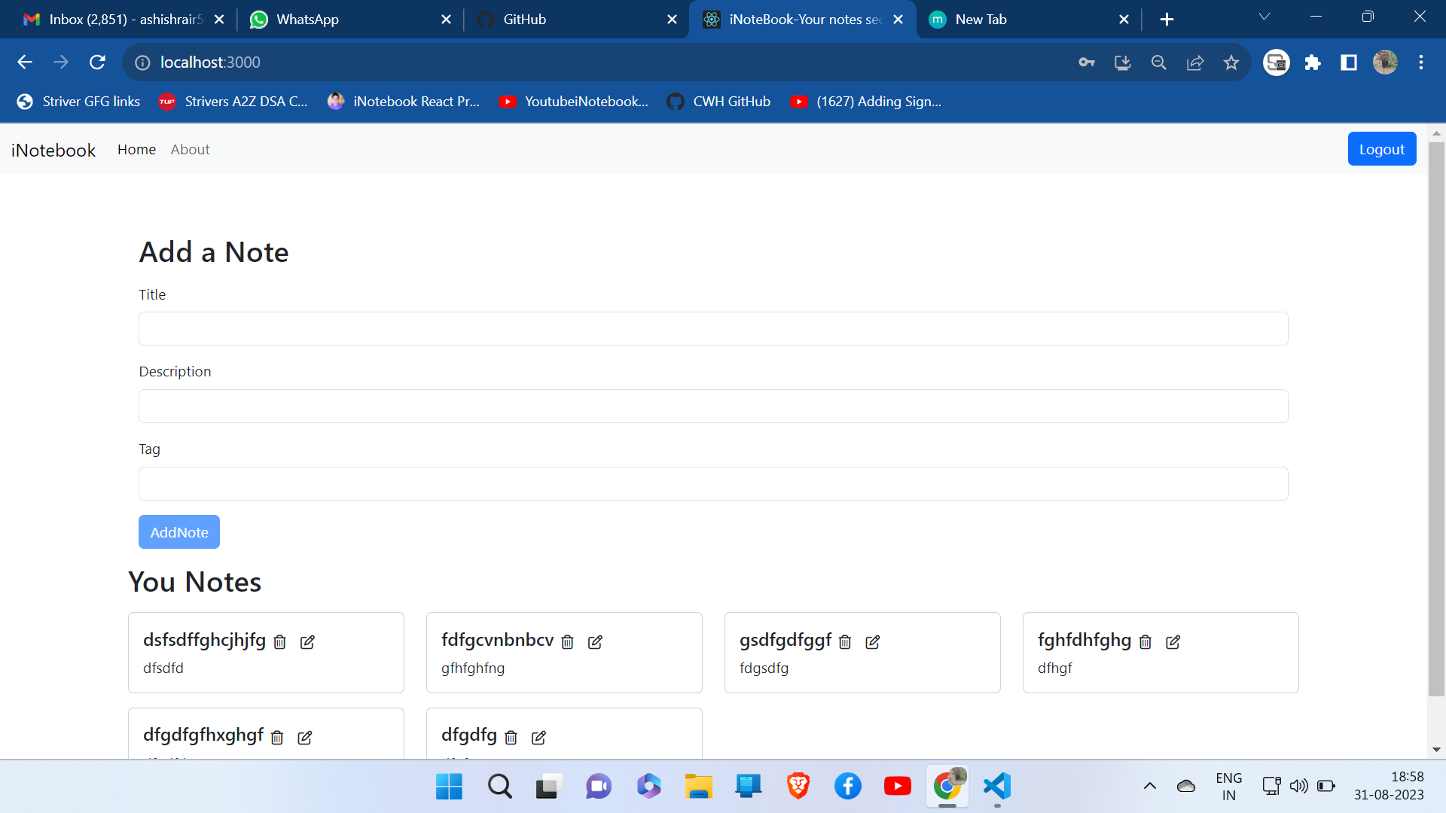
Task: Edit the dfgdfgfhxghgf note
Action: point(305,737)
